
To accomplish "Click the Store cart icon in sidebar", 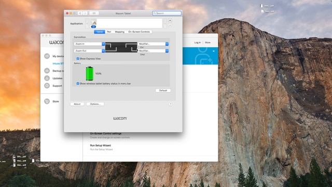I will pos(47,101).
